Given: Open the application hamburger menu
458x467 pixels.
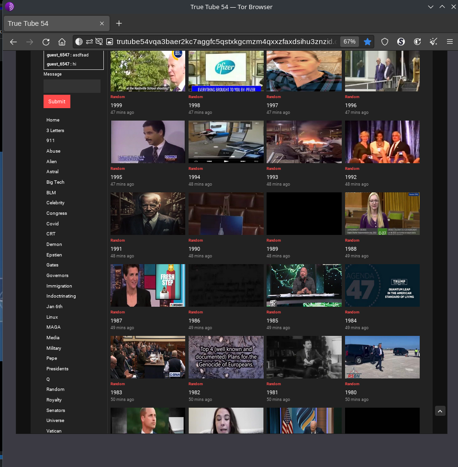Looking at the screenshot, I should pyautogui.click(x=450, y=42).
